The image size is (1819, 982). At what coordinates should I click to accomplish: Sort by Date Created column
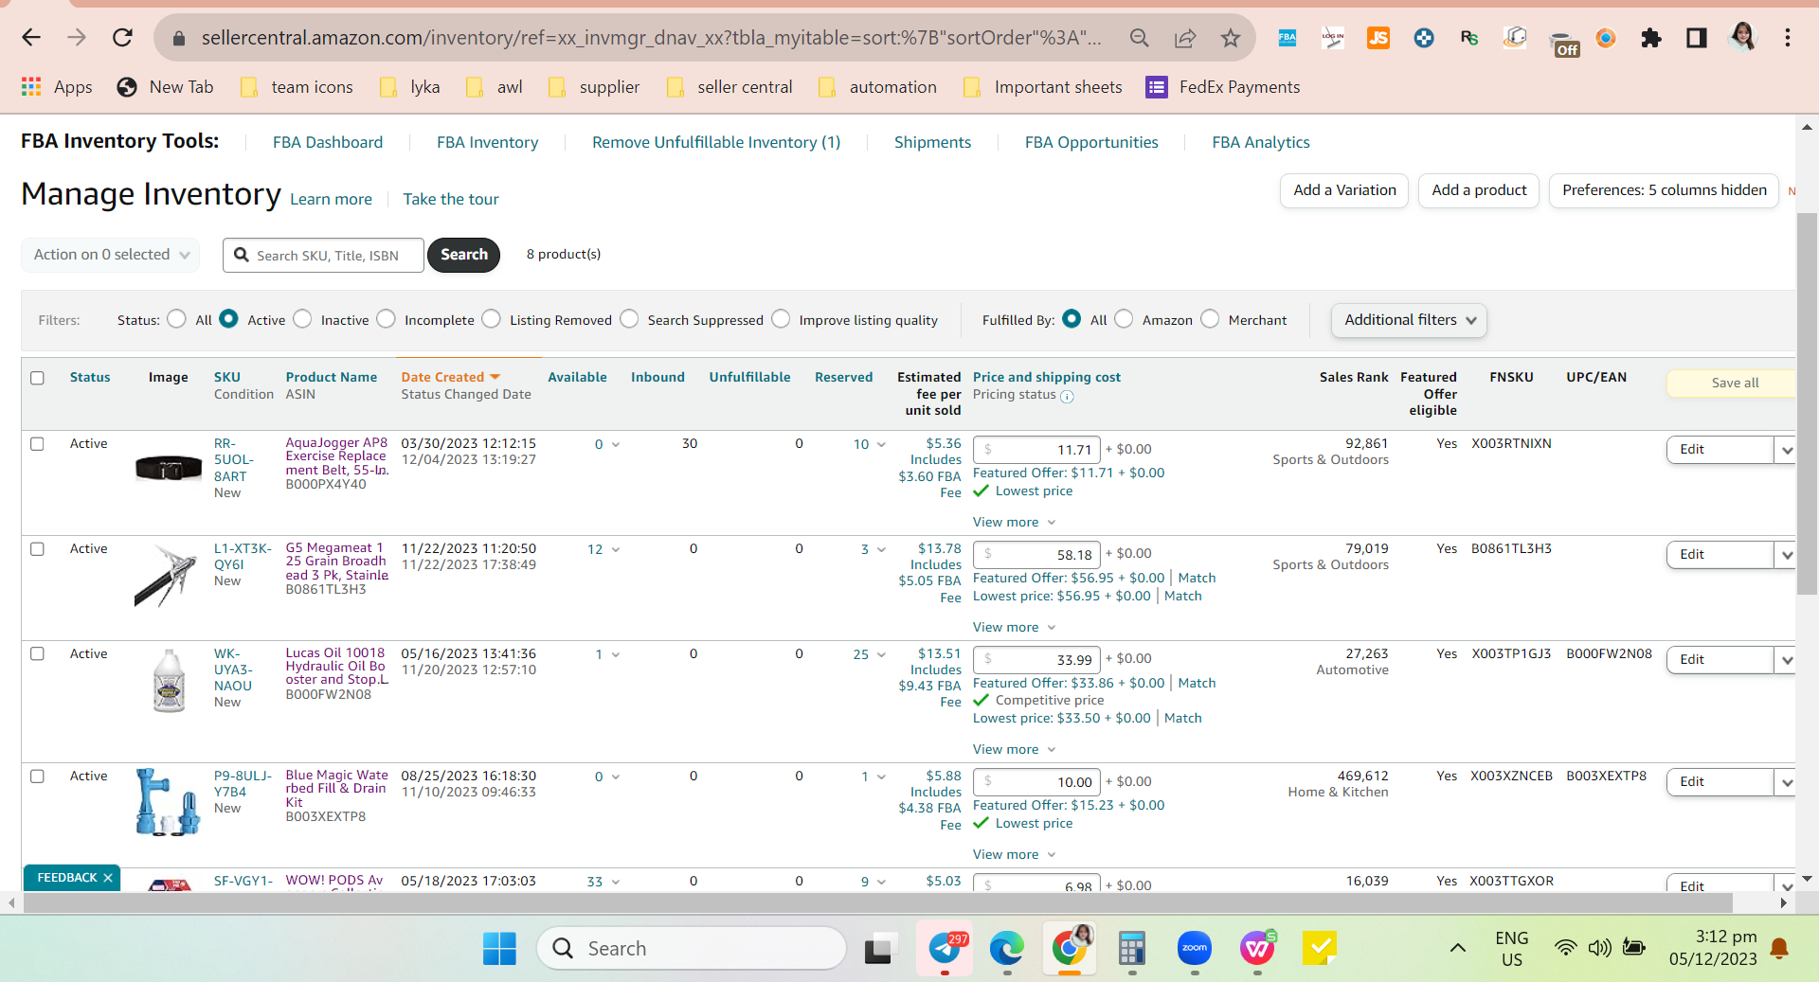450,377
